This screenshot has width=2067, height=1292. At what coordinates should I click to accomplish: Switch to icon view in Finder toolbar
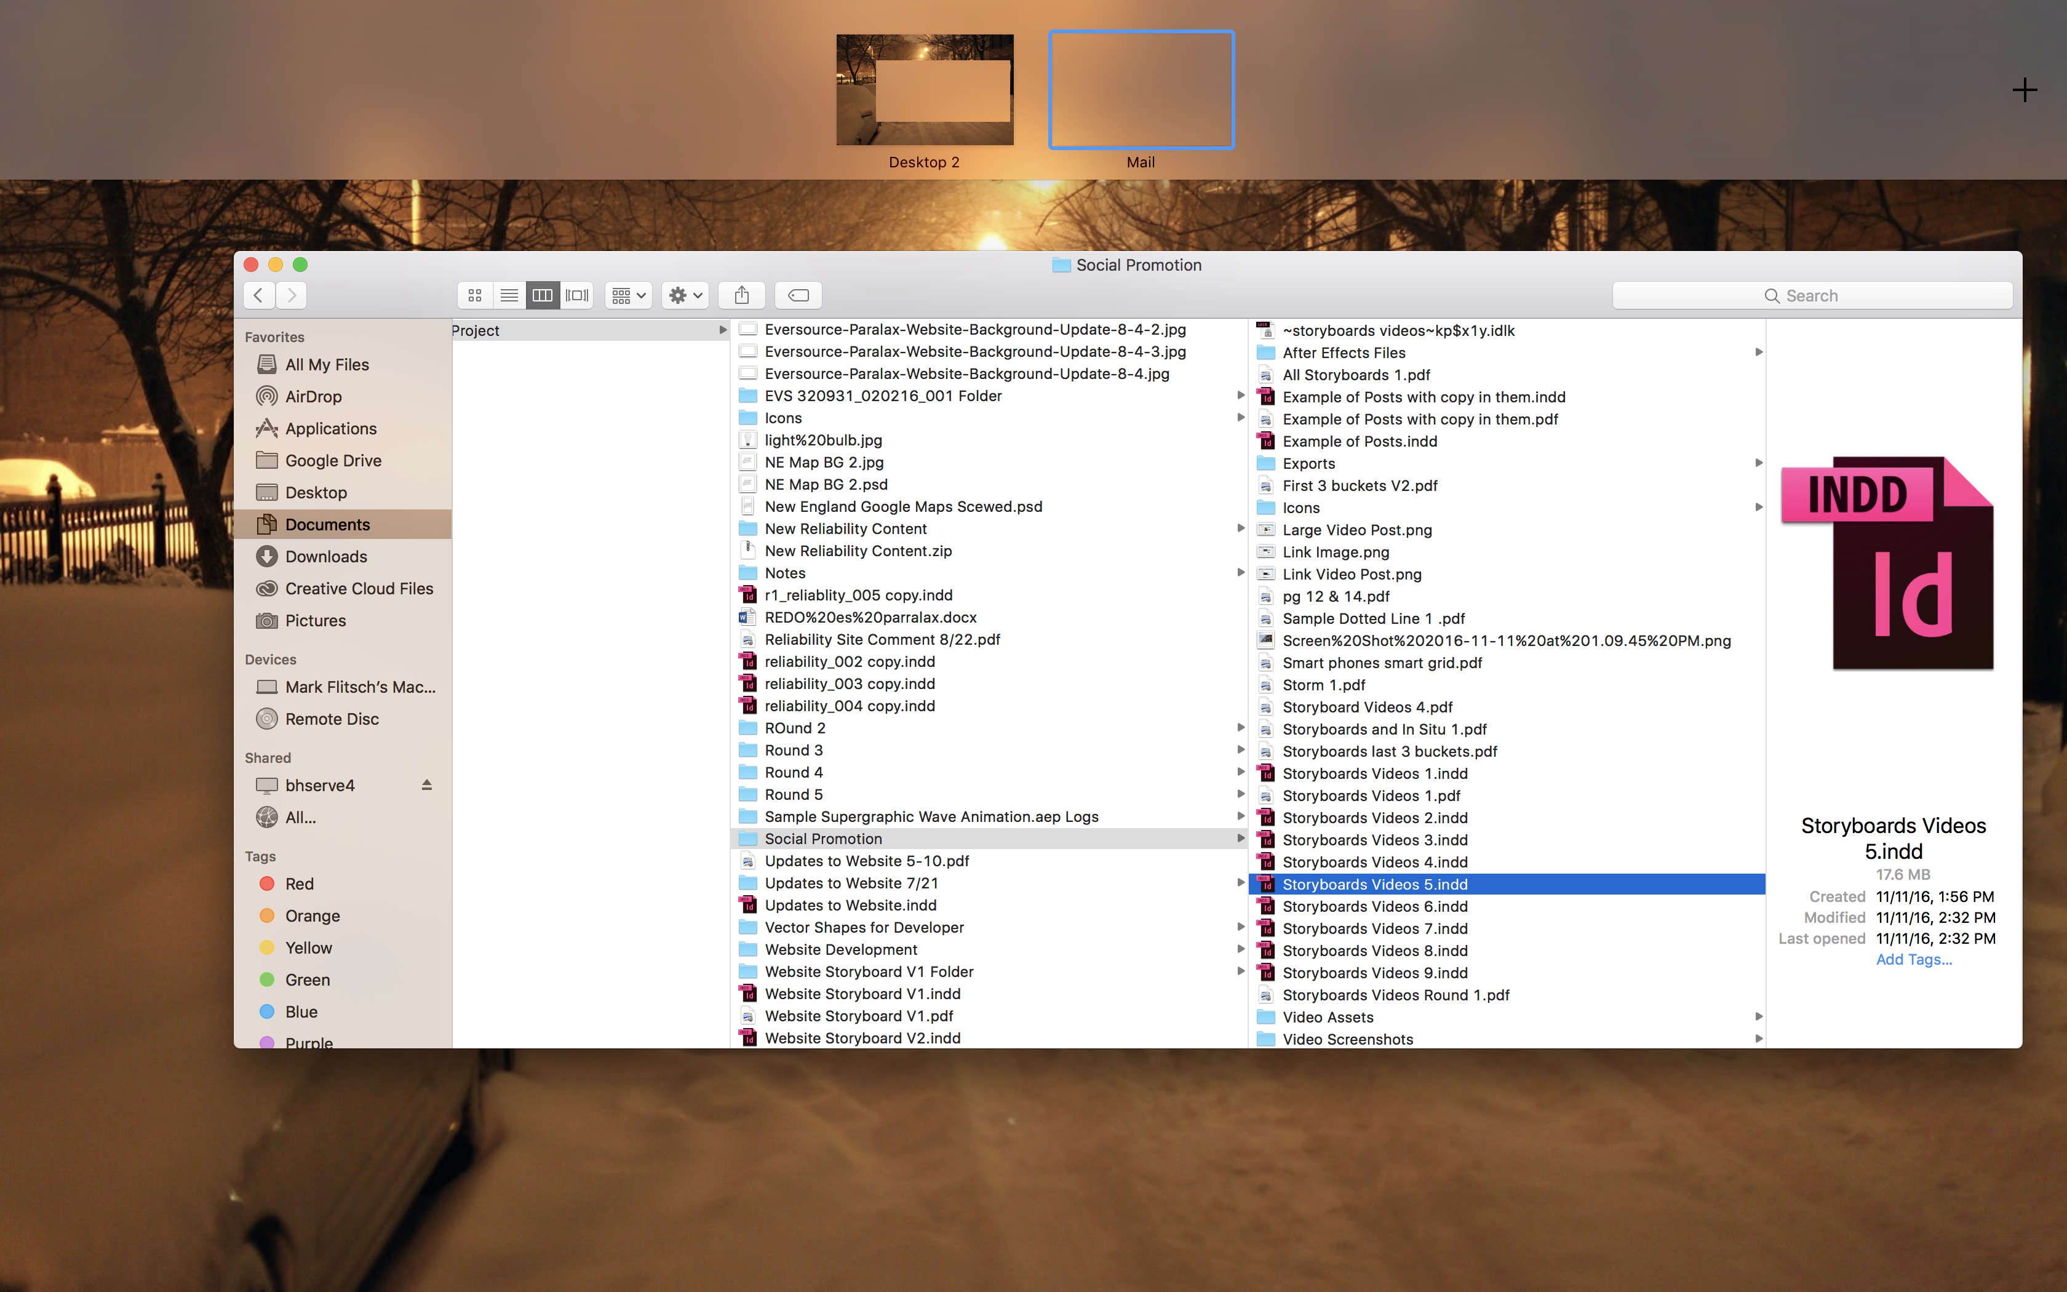475,295
